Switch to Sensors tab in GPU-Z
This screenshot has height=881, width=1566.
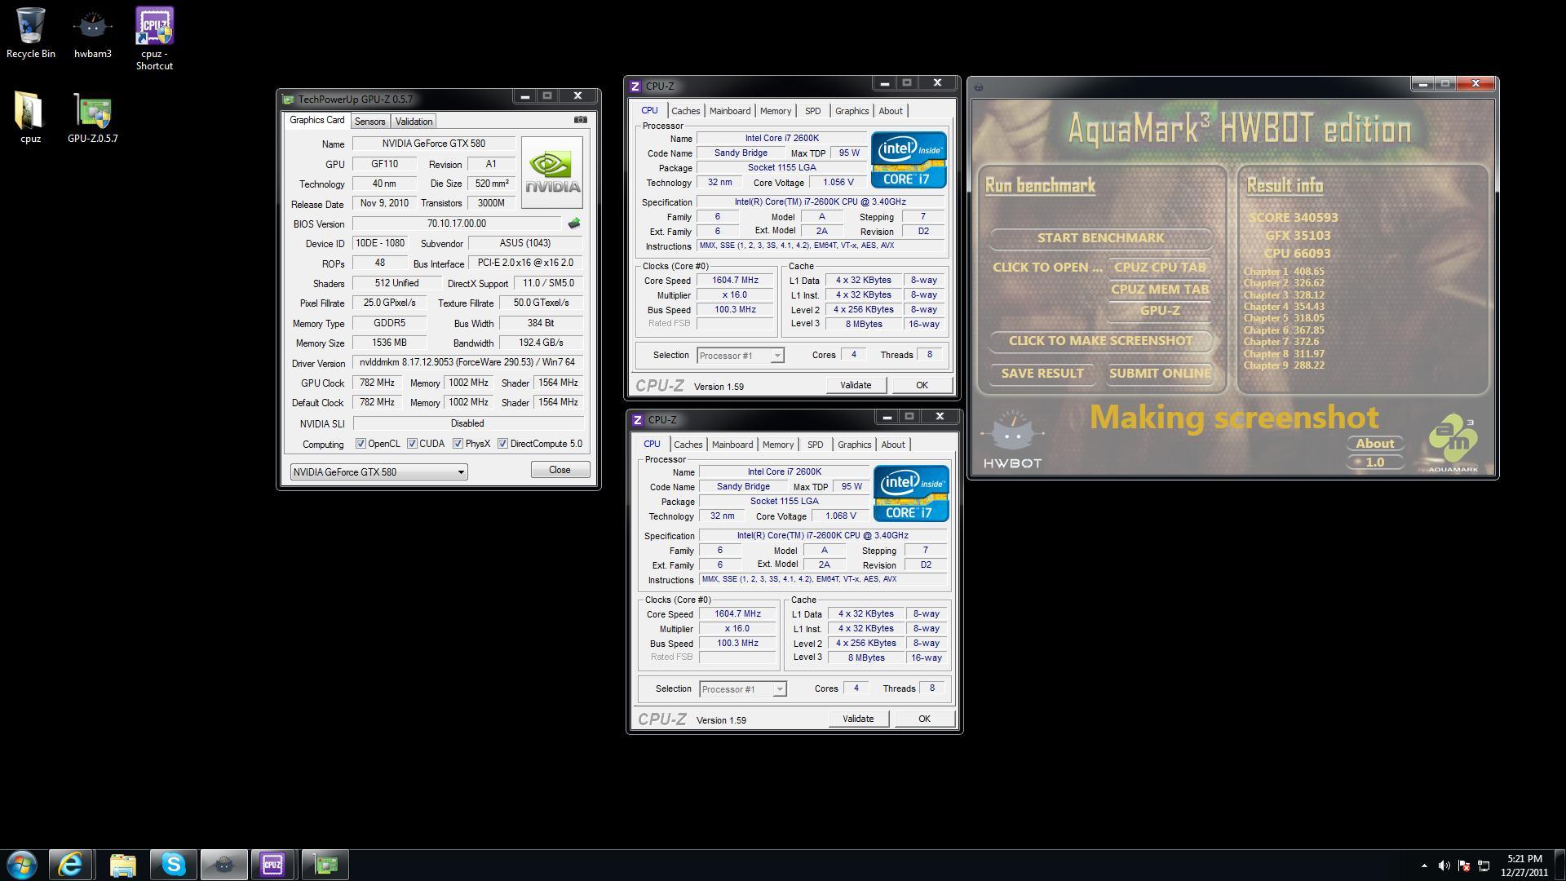pyautogui.click(x=369, y=122)
